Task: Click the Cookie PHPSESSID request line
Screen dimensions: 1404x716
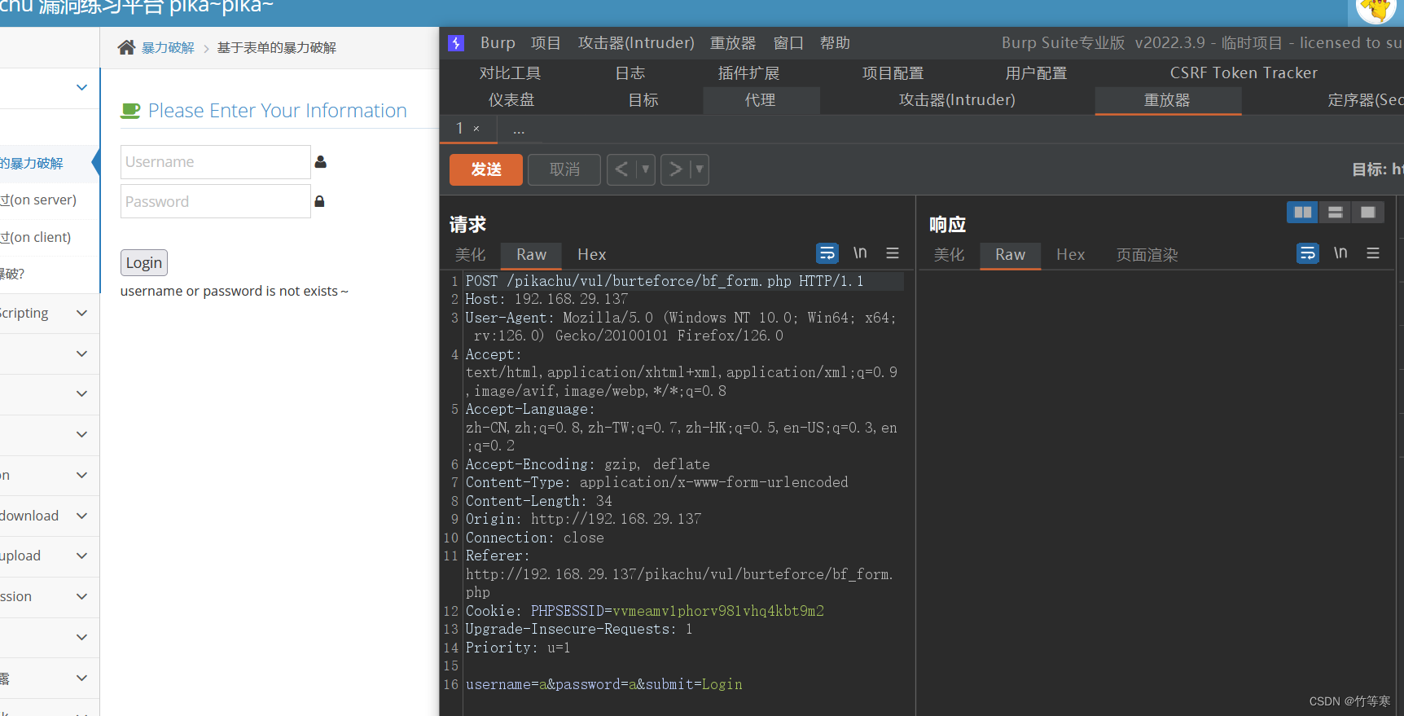Action: click(x=644, y=611)
